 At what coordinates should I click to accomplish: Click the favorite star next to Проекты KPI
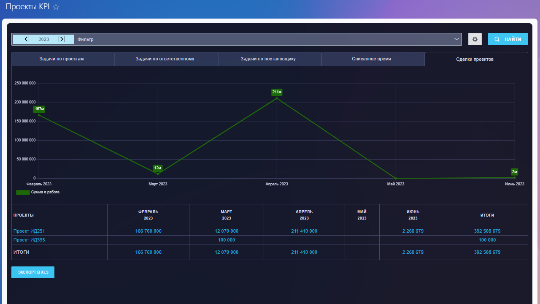coord(56,7)
